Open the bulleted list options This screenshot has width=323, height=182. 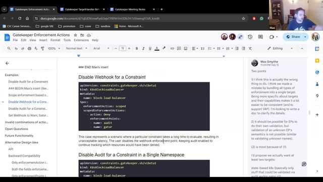click(220, 49)
